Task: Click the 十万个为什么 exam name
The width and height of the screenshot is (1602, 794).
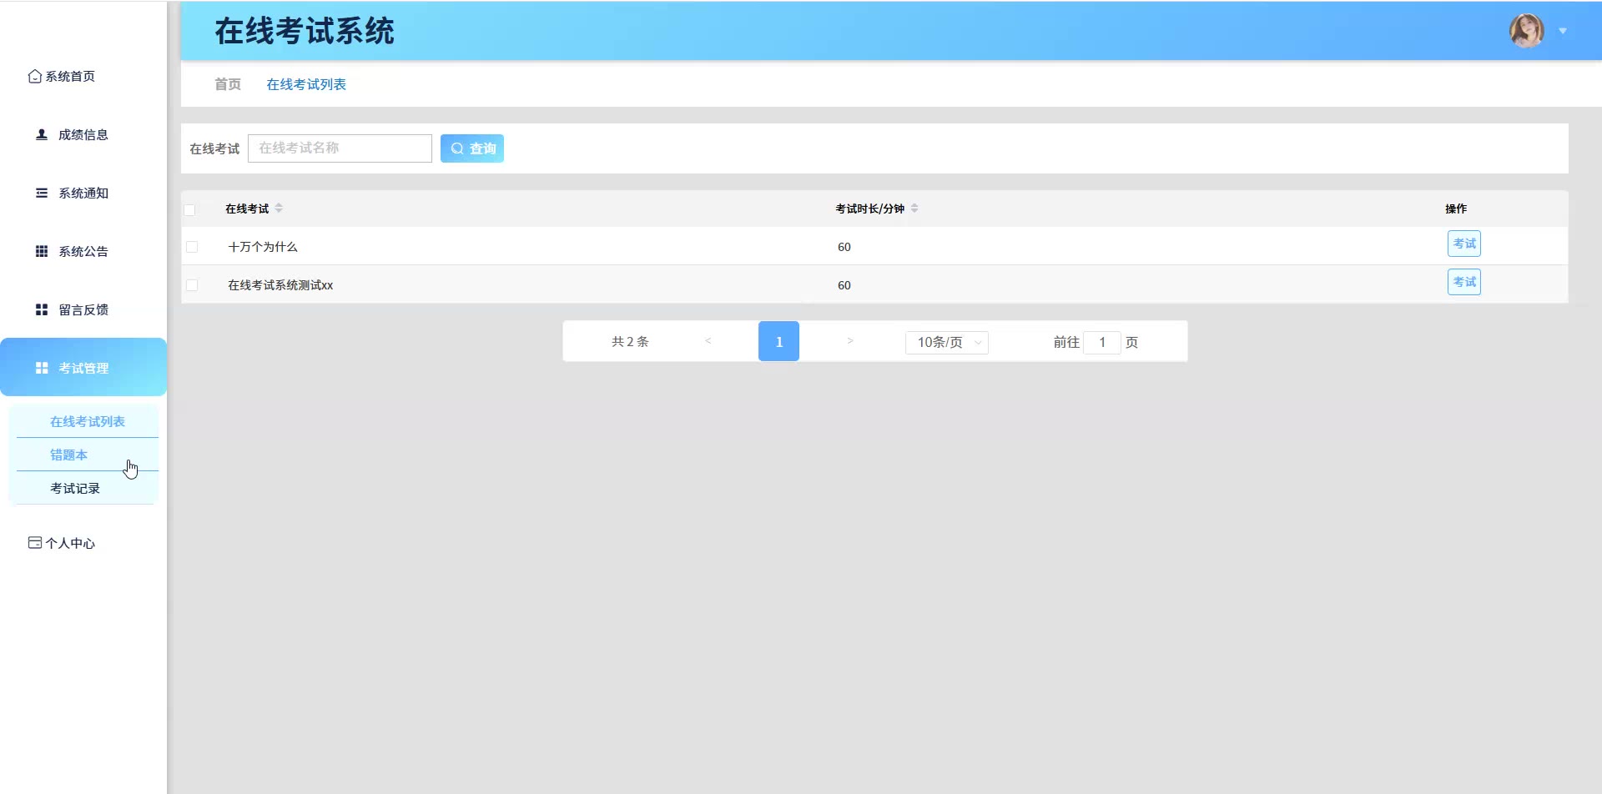Action: click(263, 247)
